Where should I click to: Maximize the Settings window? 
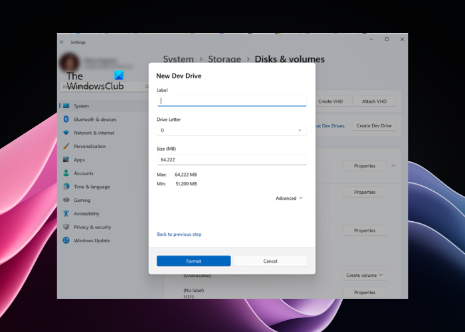click(x=387, y=39)
